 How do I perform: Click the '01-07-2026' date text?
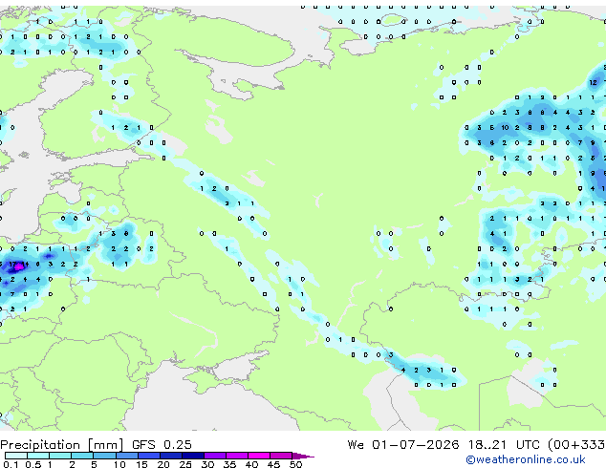point(416,445)
